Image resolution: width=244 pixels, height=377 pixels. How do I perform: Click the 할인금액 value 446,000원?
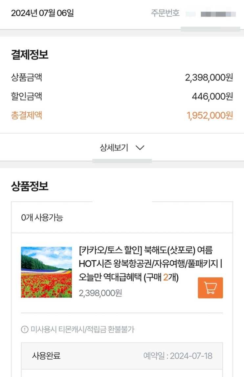point(212,97)
